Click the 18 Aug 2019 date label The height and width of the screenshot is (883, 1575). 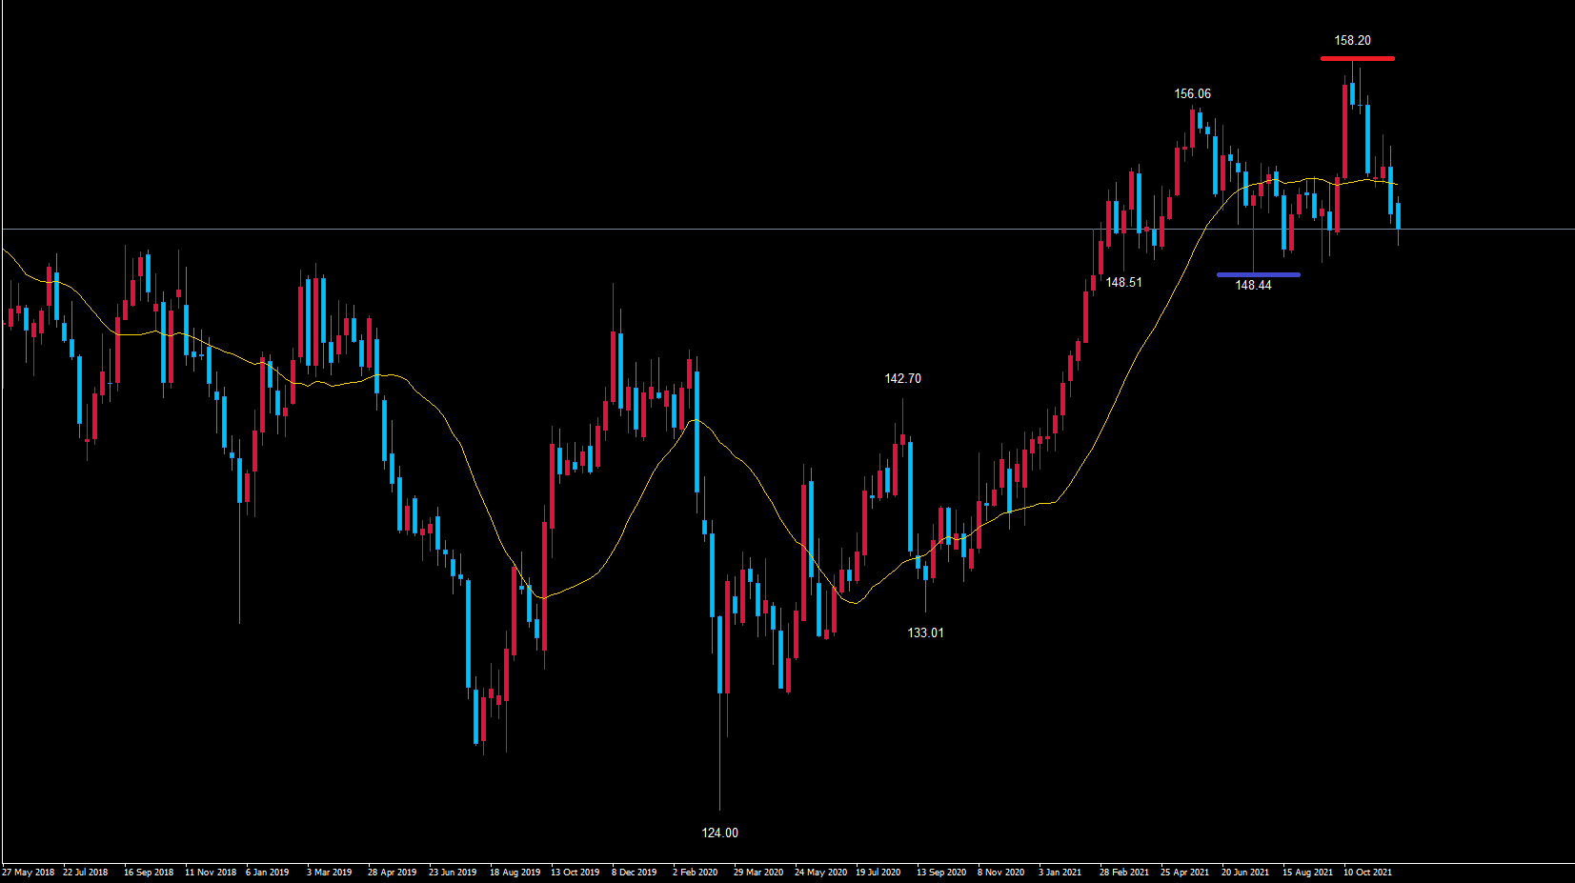tap(515, 873)
